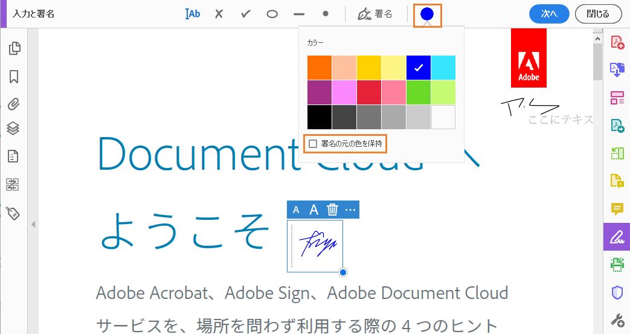Screen dimensions: 630x334
Task: Choose the black color swatch
Action: [320, 117]
